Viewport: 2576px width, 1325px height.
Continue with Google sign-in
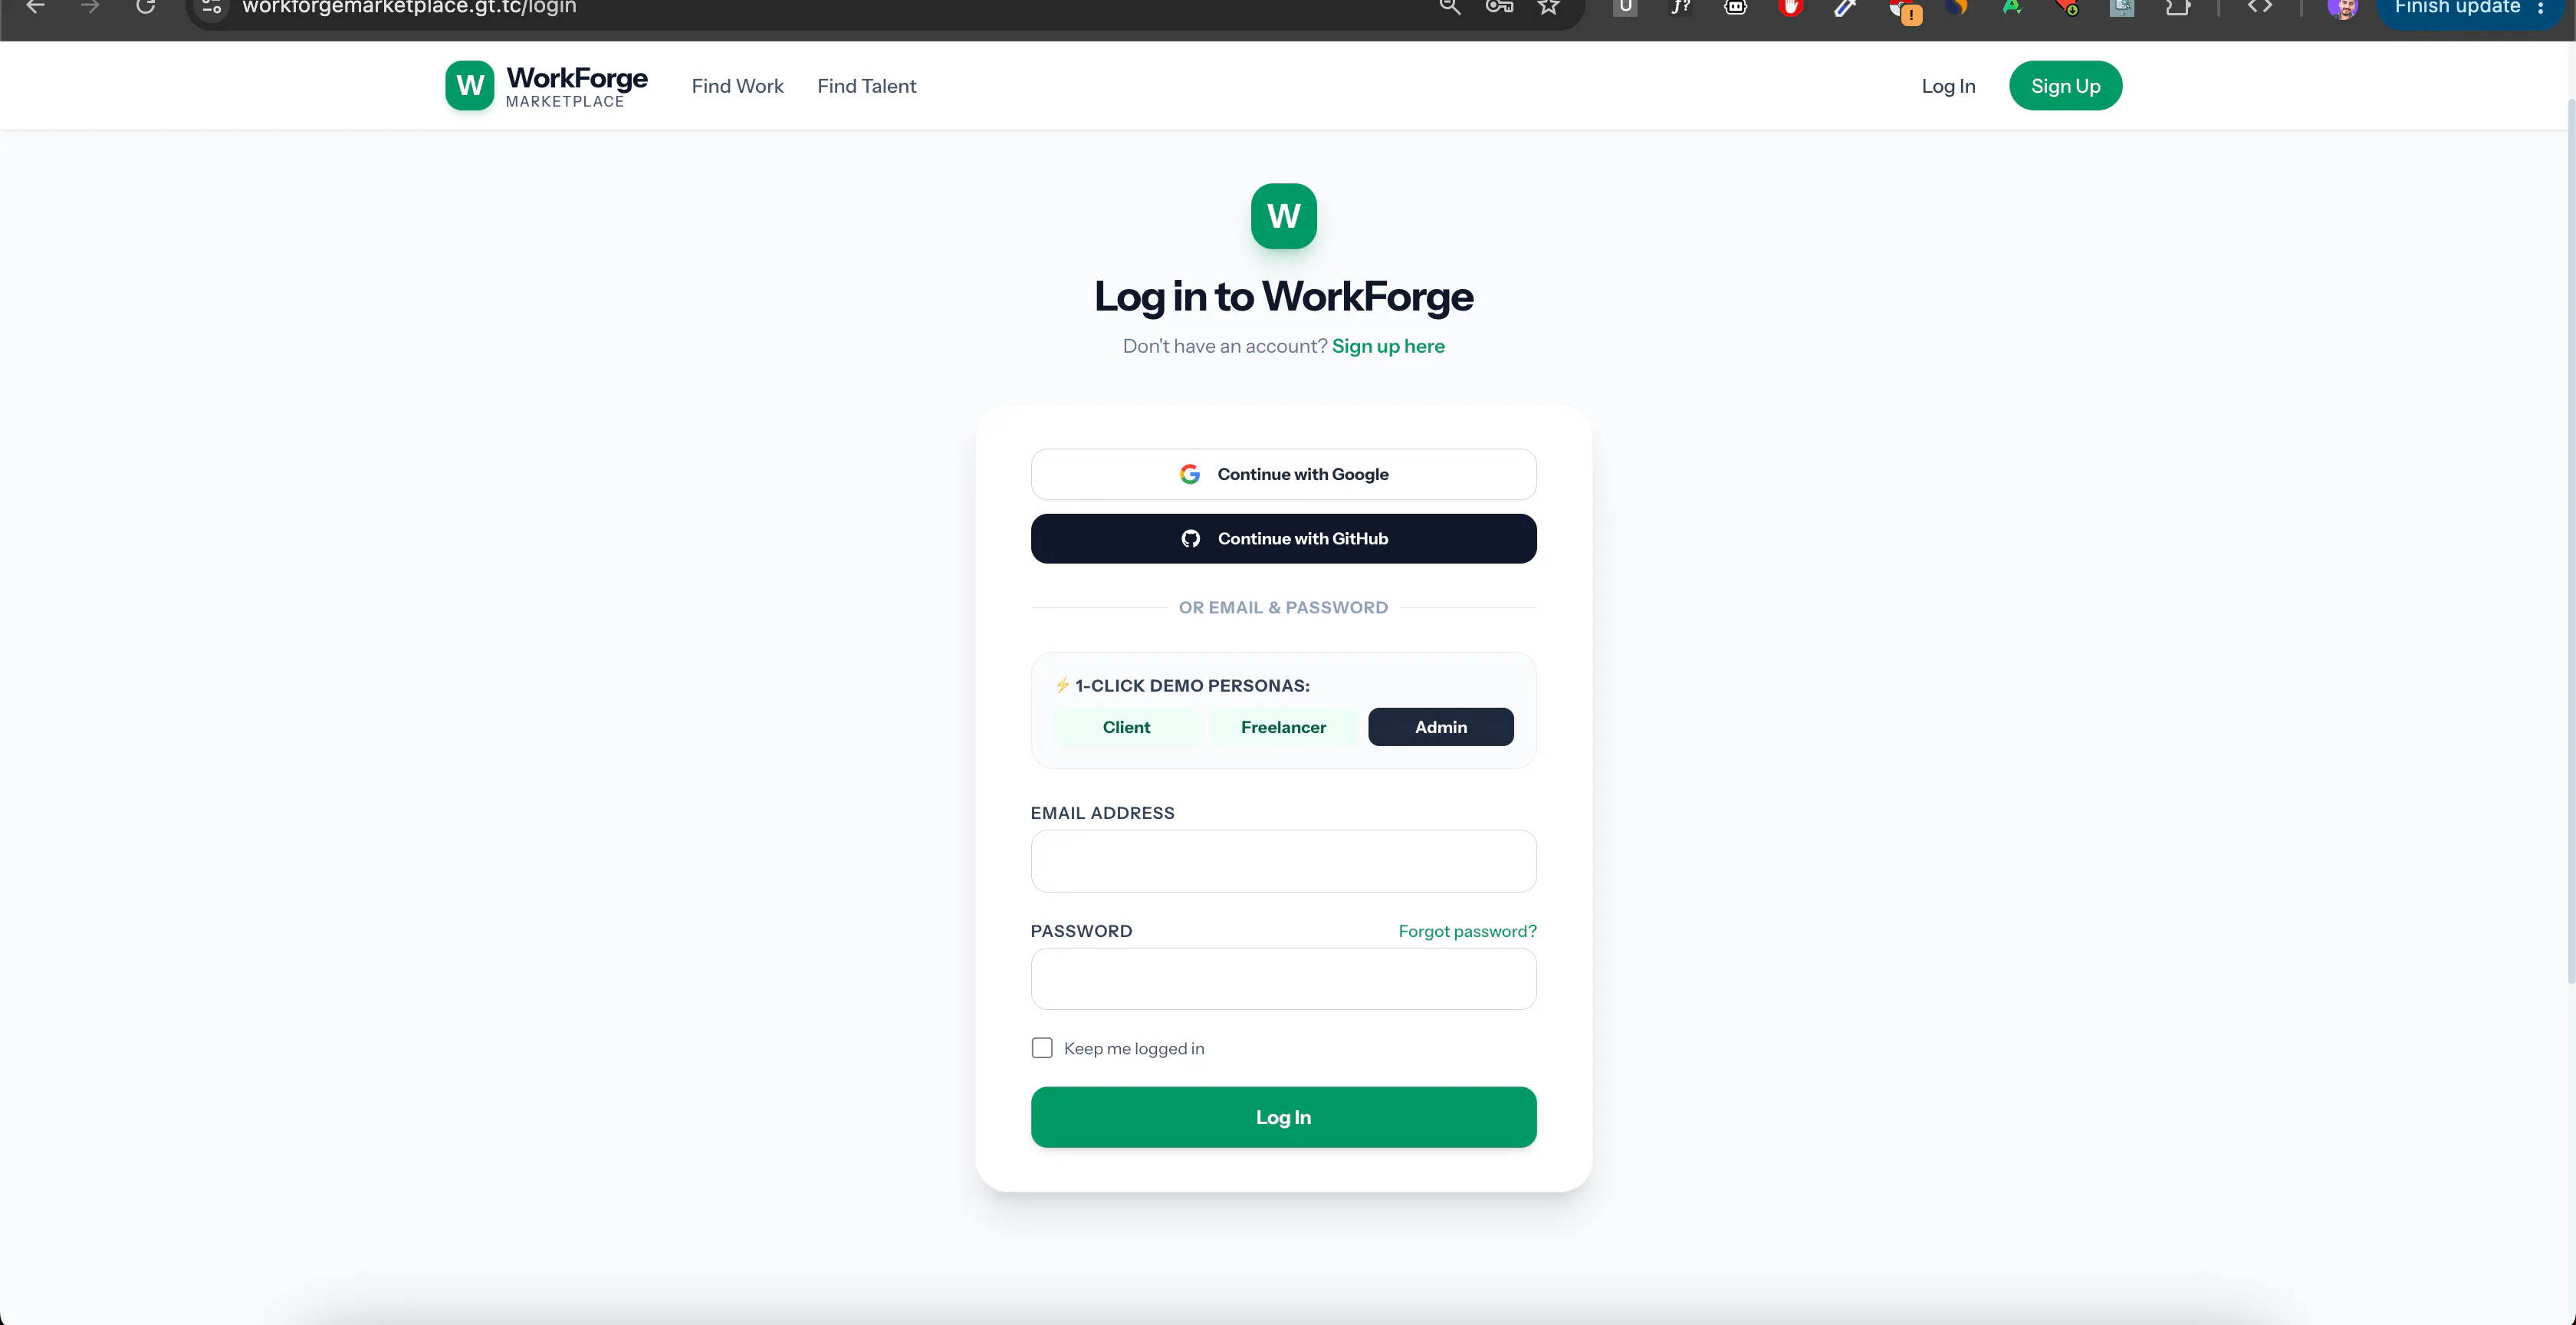[1284, 474]
